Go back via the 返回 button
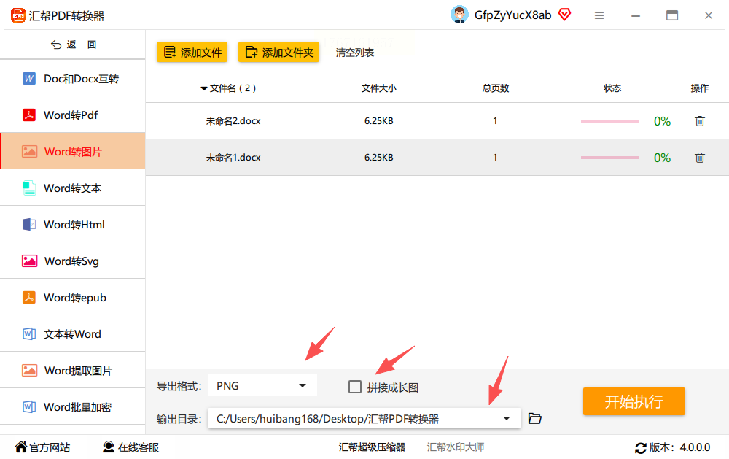The width and height of the screenshot is (729, 459). click(74, 45)
